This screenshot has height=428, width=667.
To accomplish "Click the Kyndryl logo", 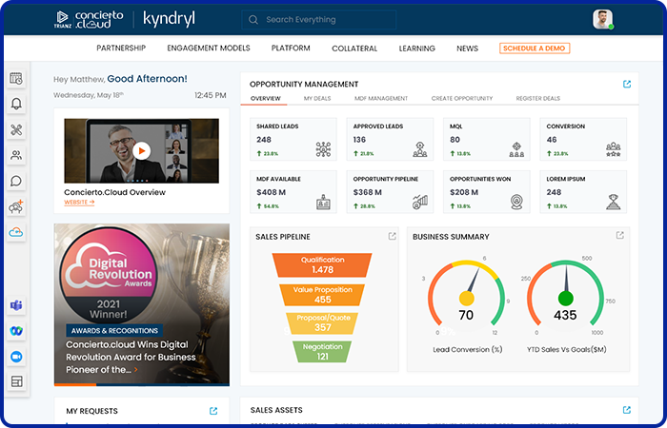I will coord(169,20).
